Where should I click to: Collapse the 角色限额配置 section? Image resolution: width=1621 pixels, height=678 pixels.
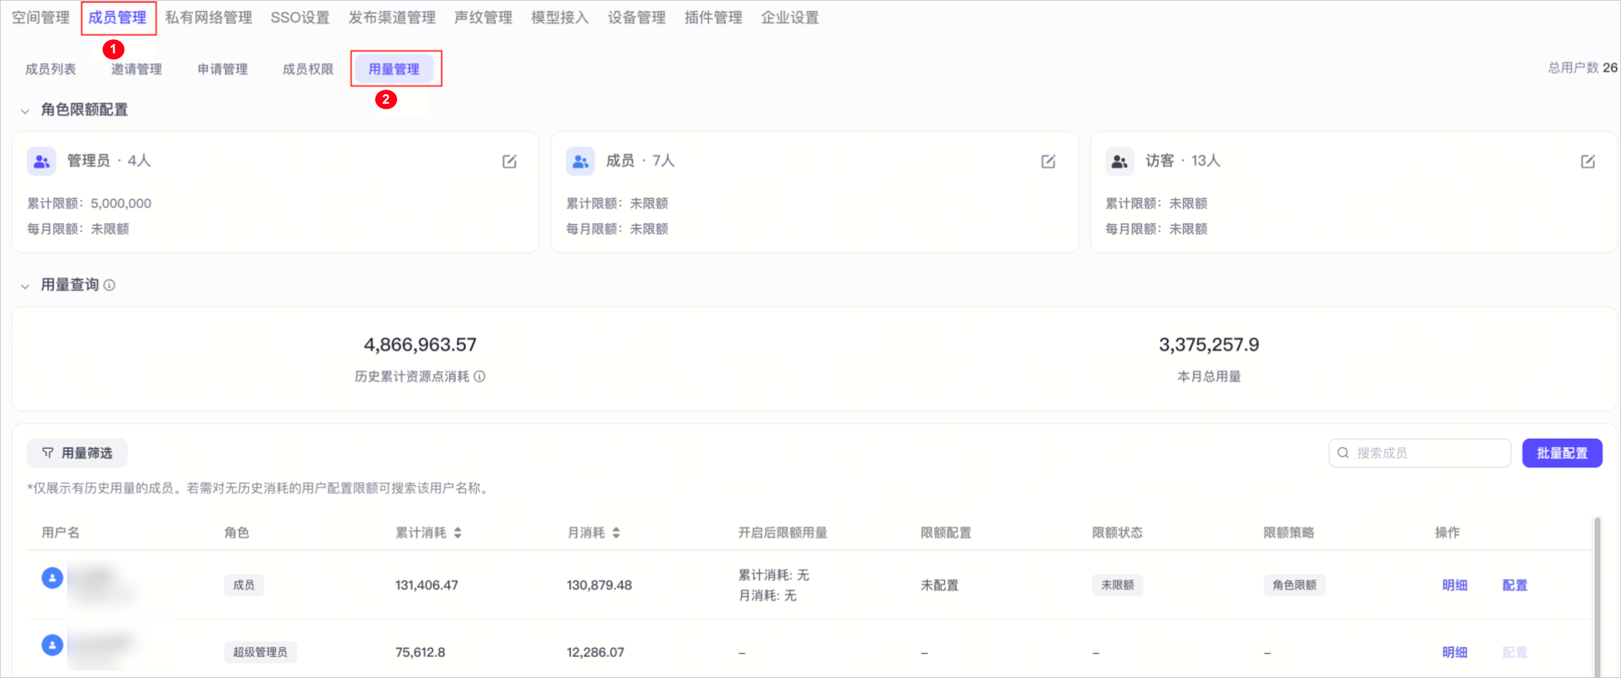pyautogui.click(x=25, y=111)
